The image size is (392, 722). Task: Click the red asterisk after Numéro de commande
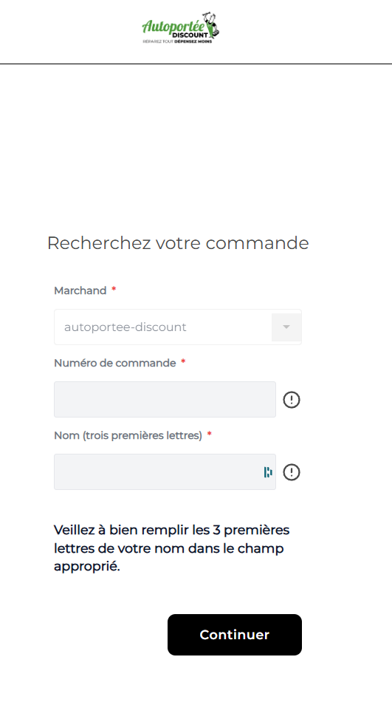[x=183, y=361]
